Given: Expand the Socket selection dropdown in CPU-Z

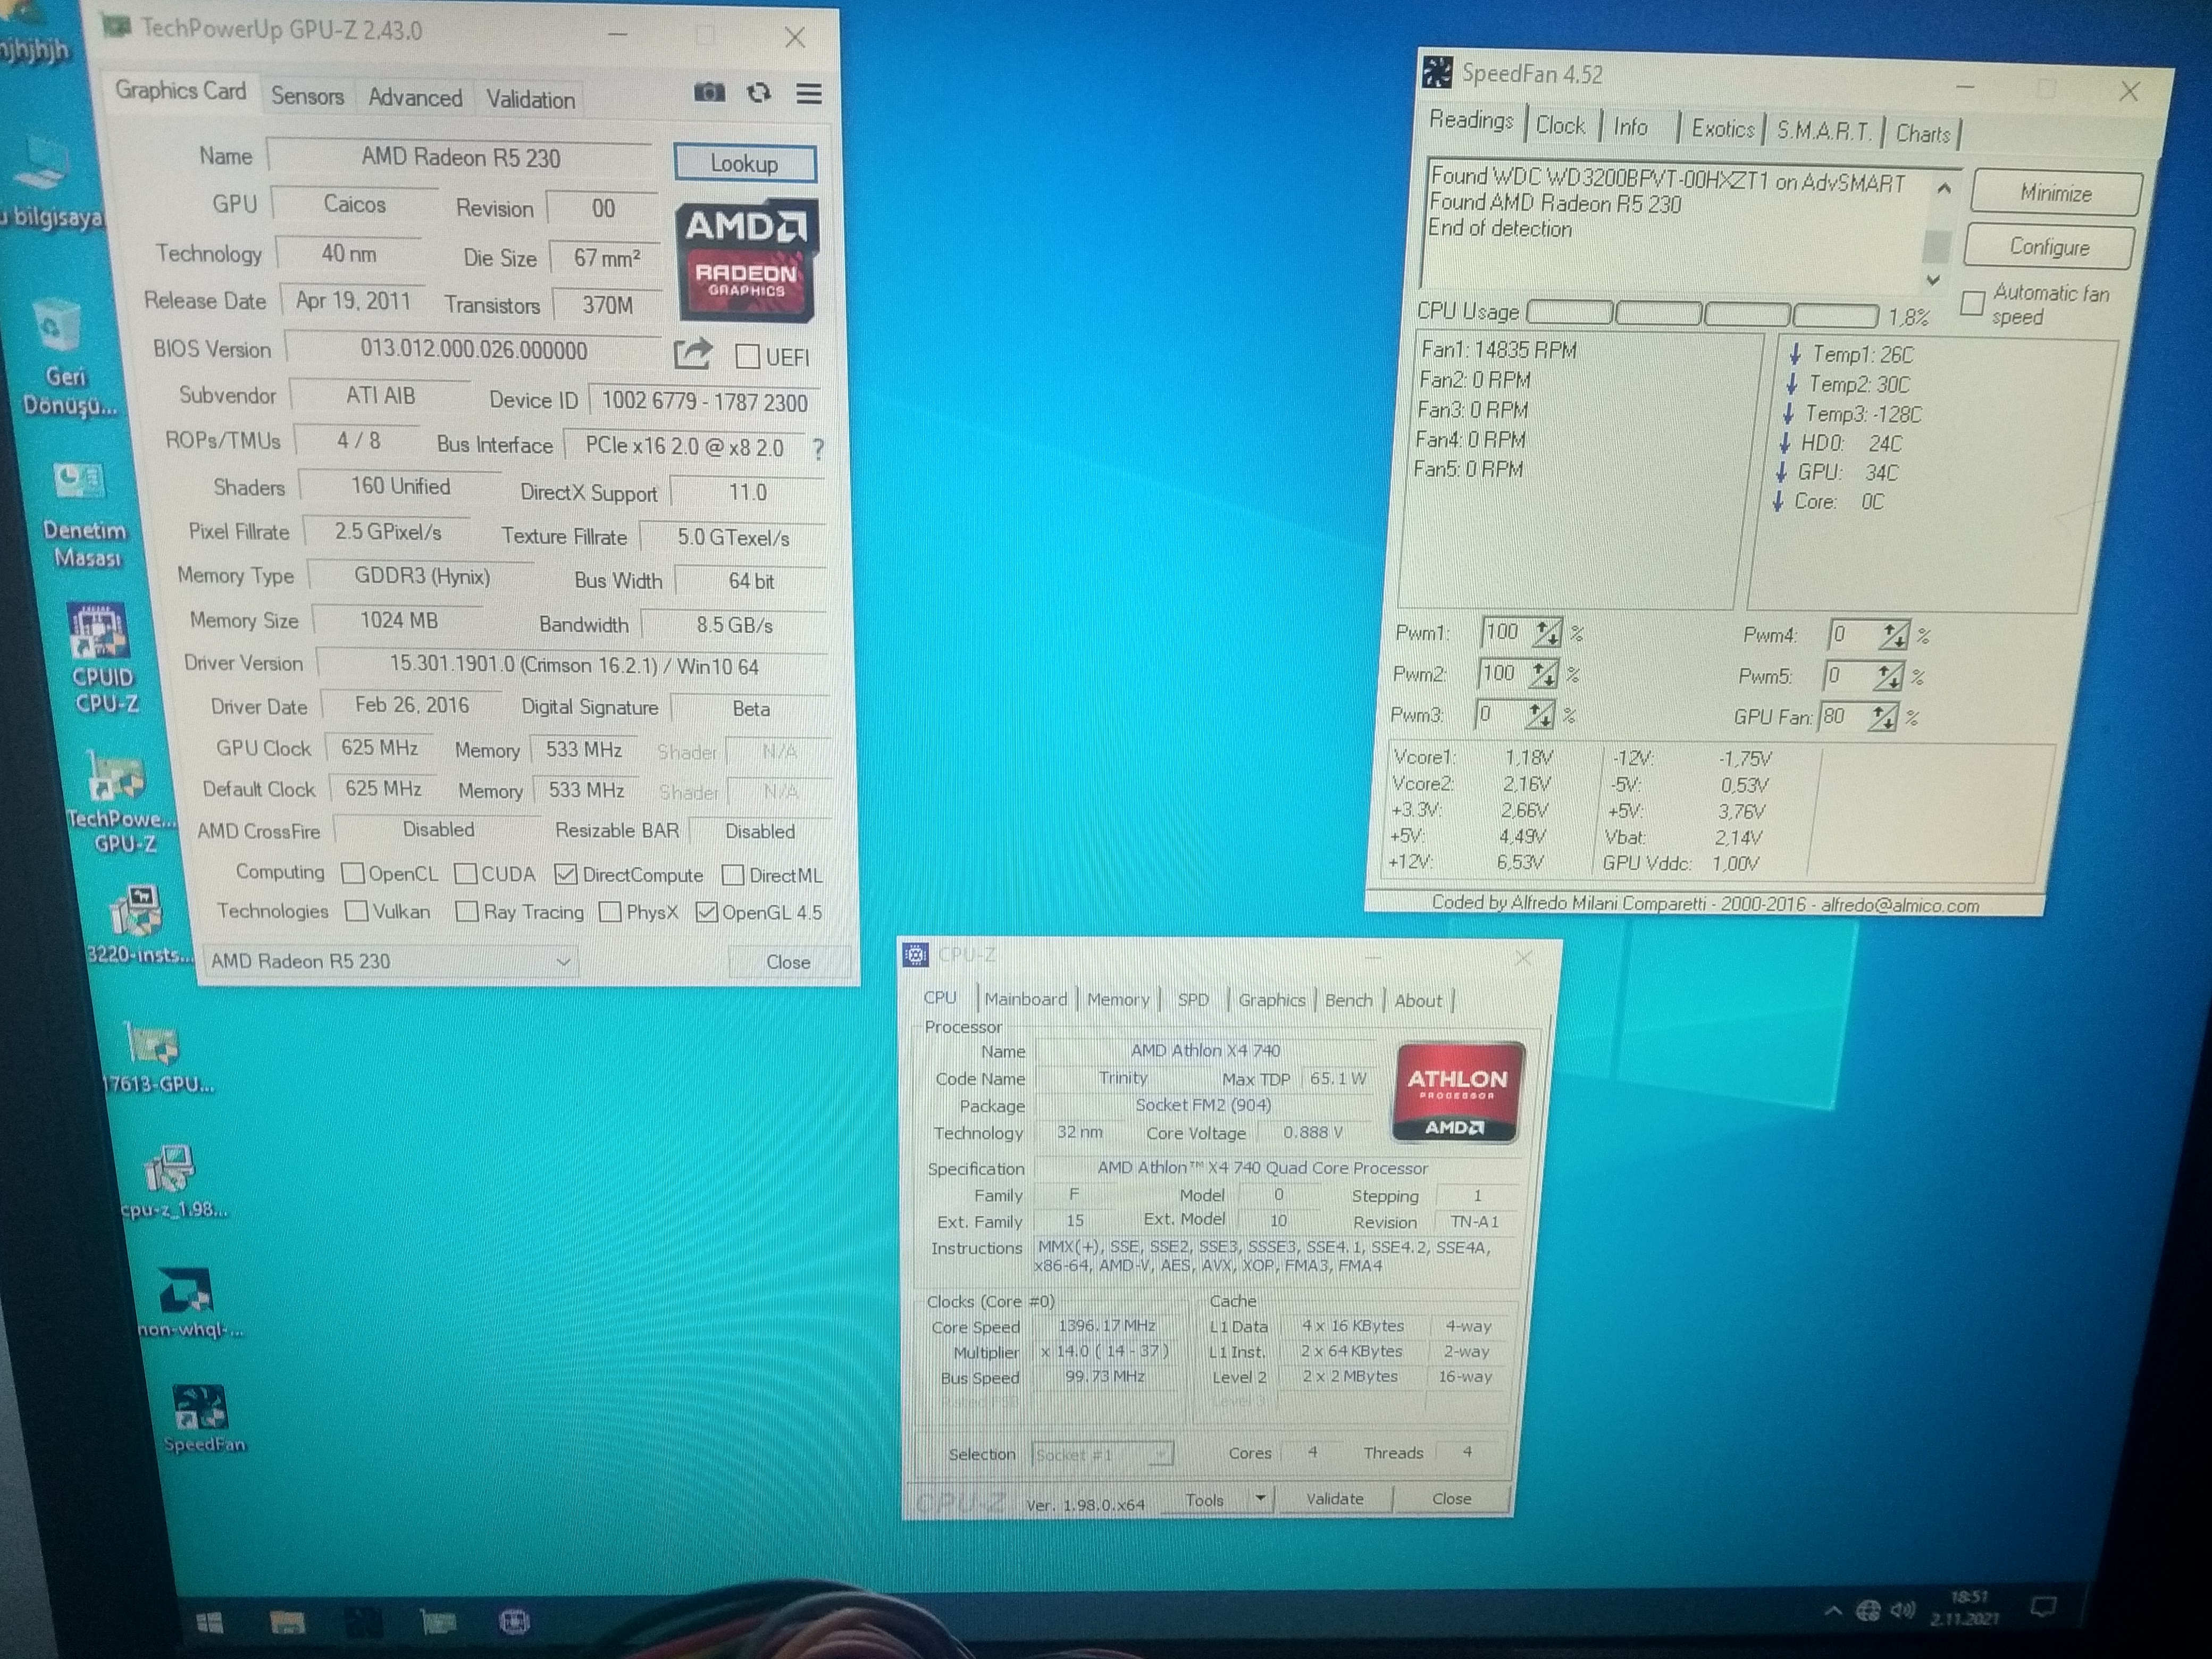Looking at the screenshot, I should point(1161,1454).
